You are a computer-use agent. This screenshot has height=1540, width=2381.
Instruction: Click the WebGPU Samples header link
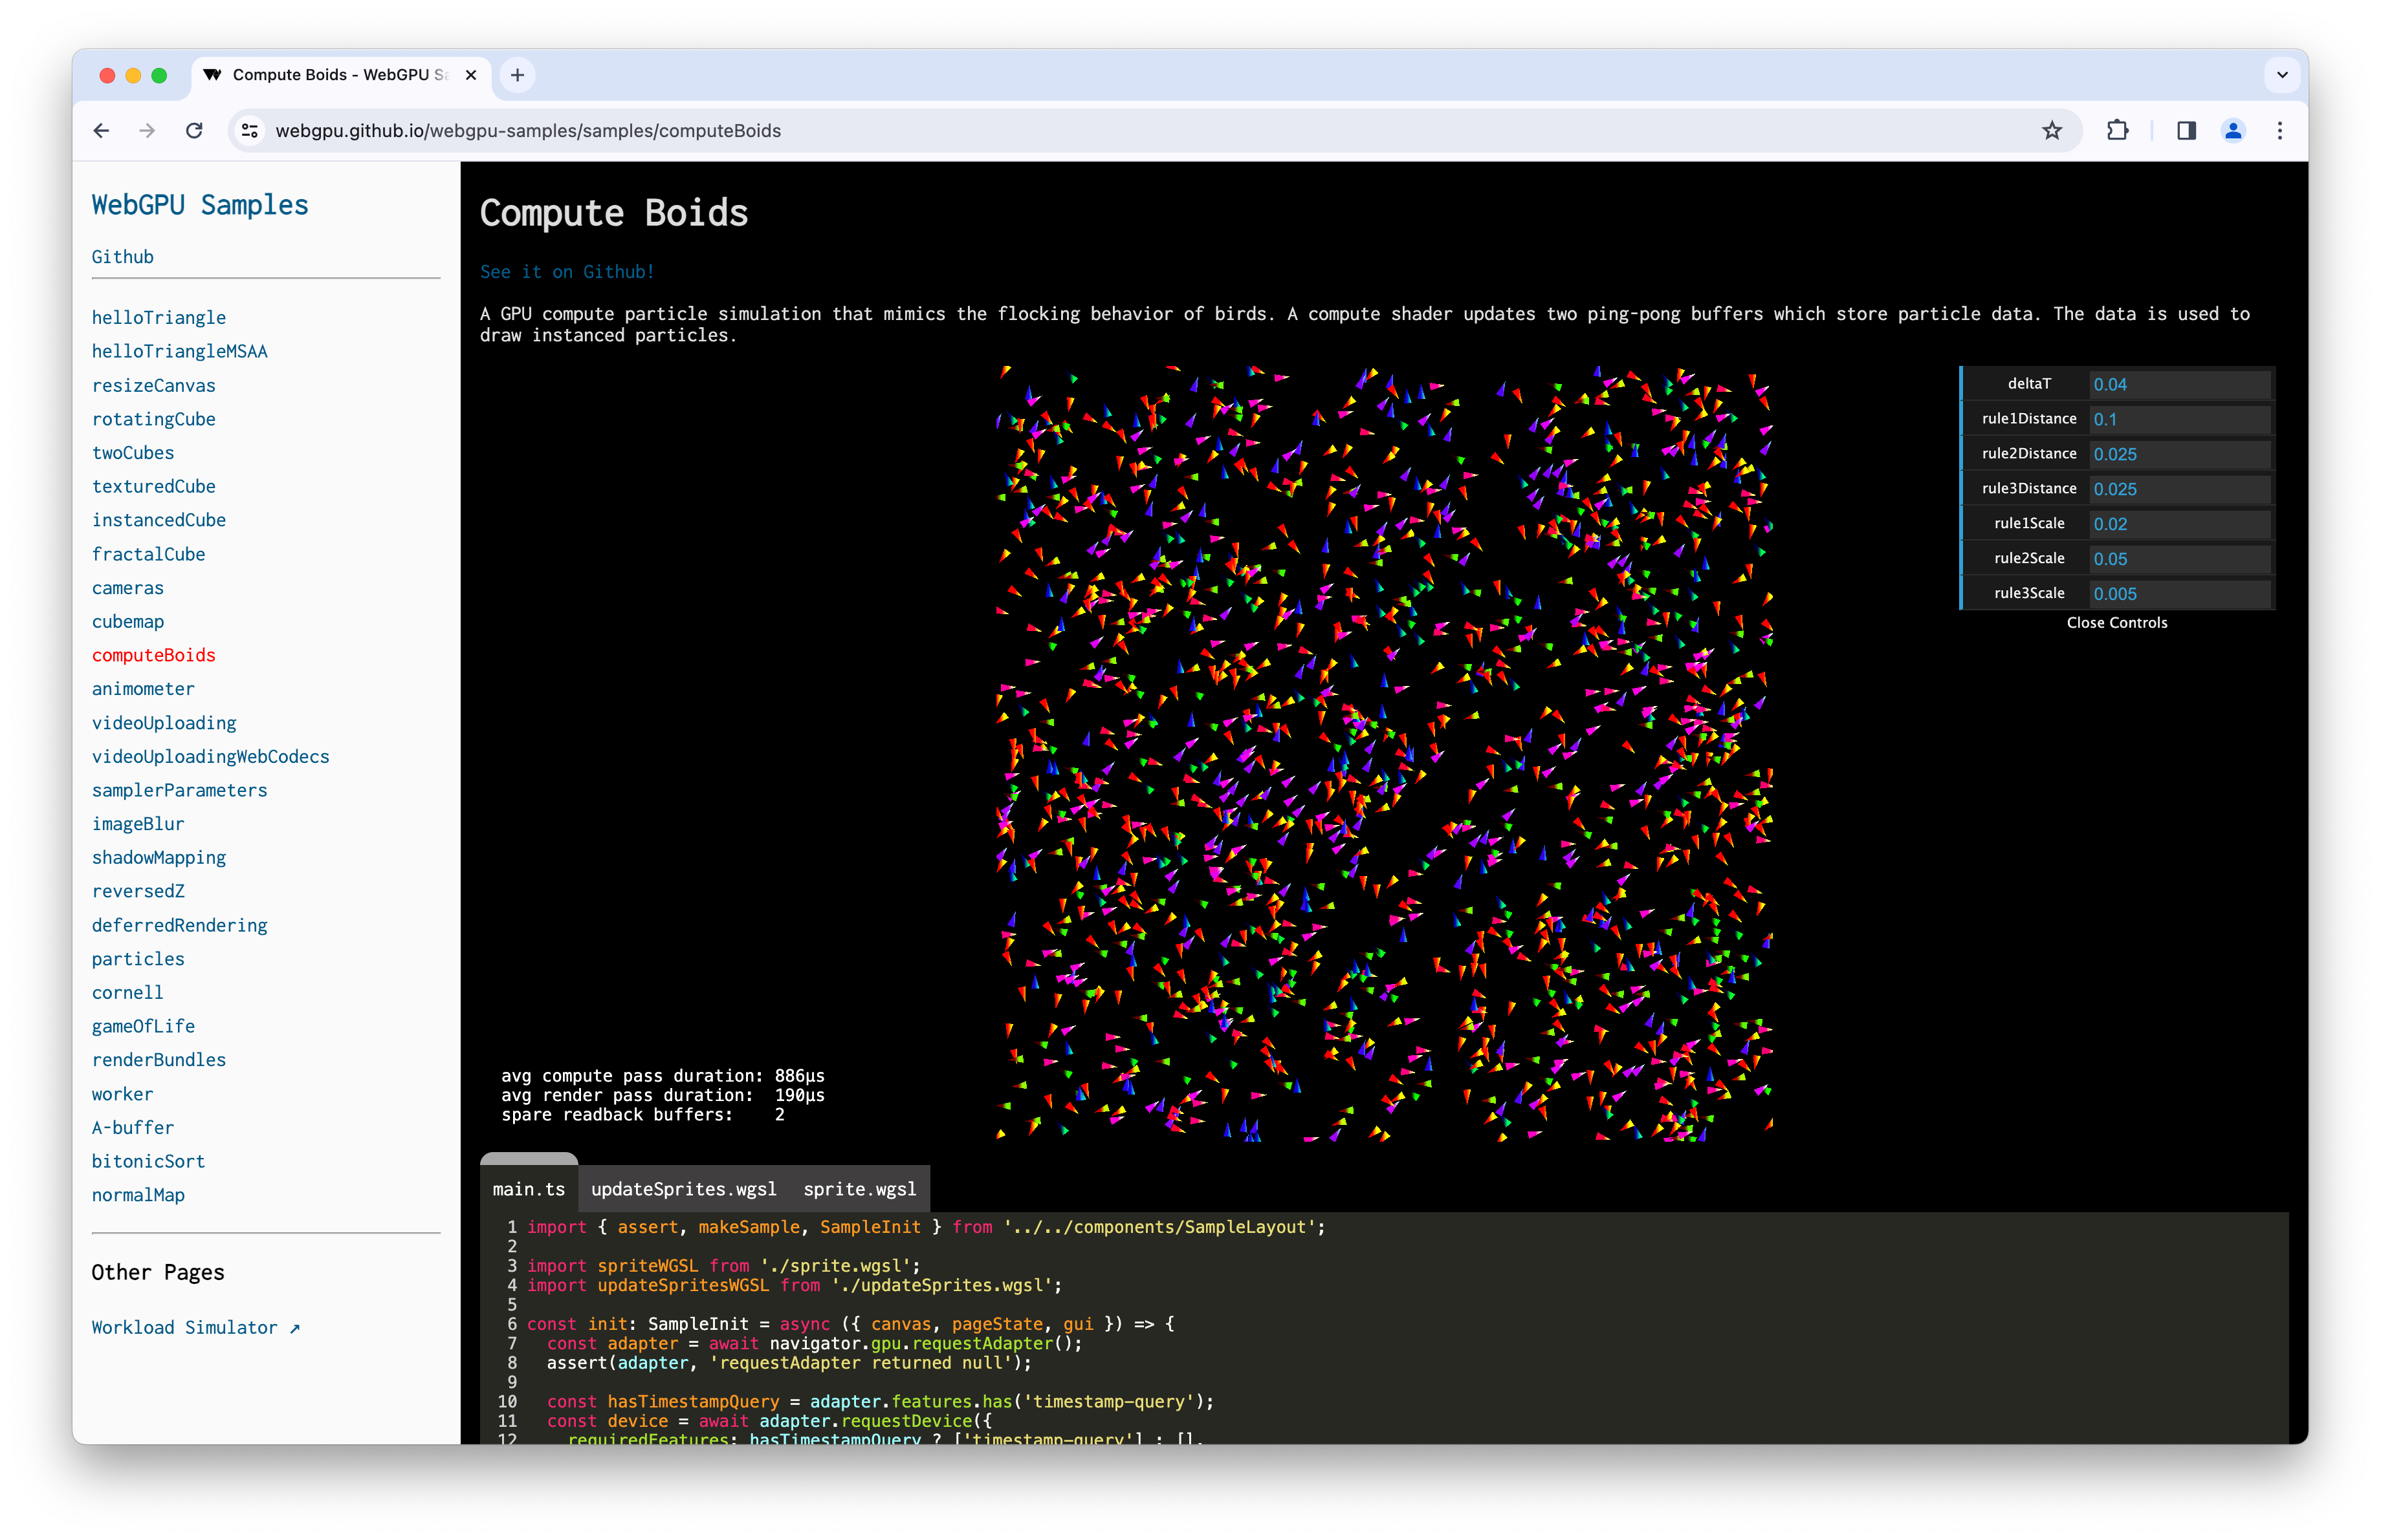click(x=199, y=205)
